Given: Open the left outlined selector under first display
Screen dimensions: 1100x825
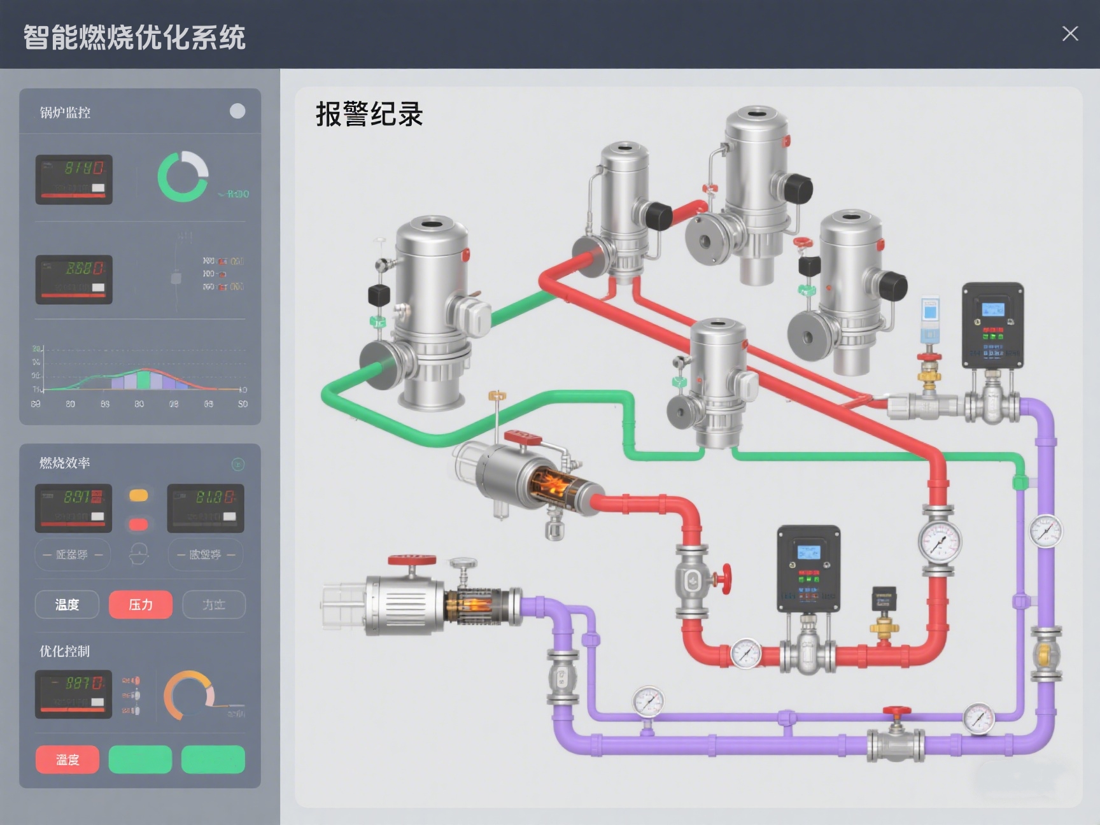Looking at the screenshot, I should click(x=73, y=554).
